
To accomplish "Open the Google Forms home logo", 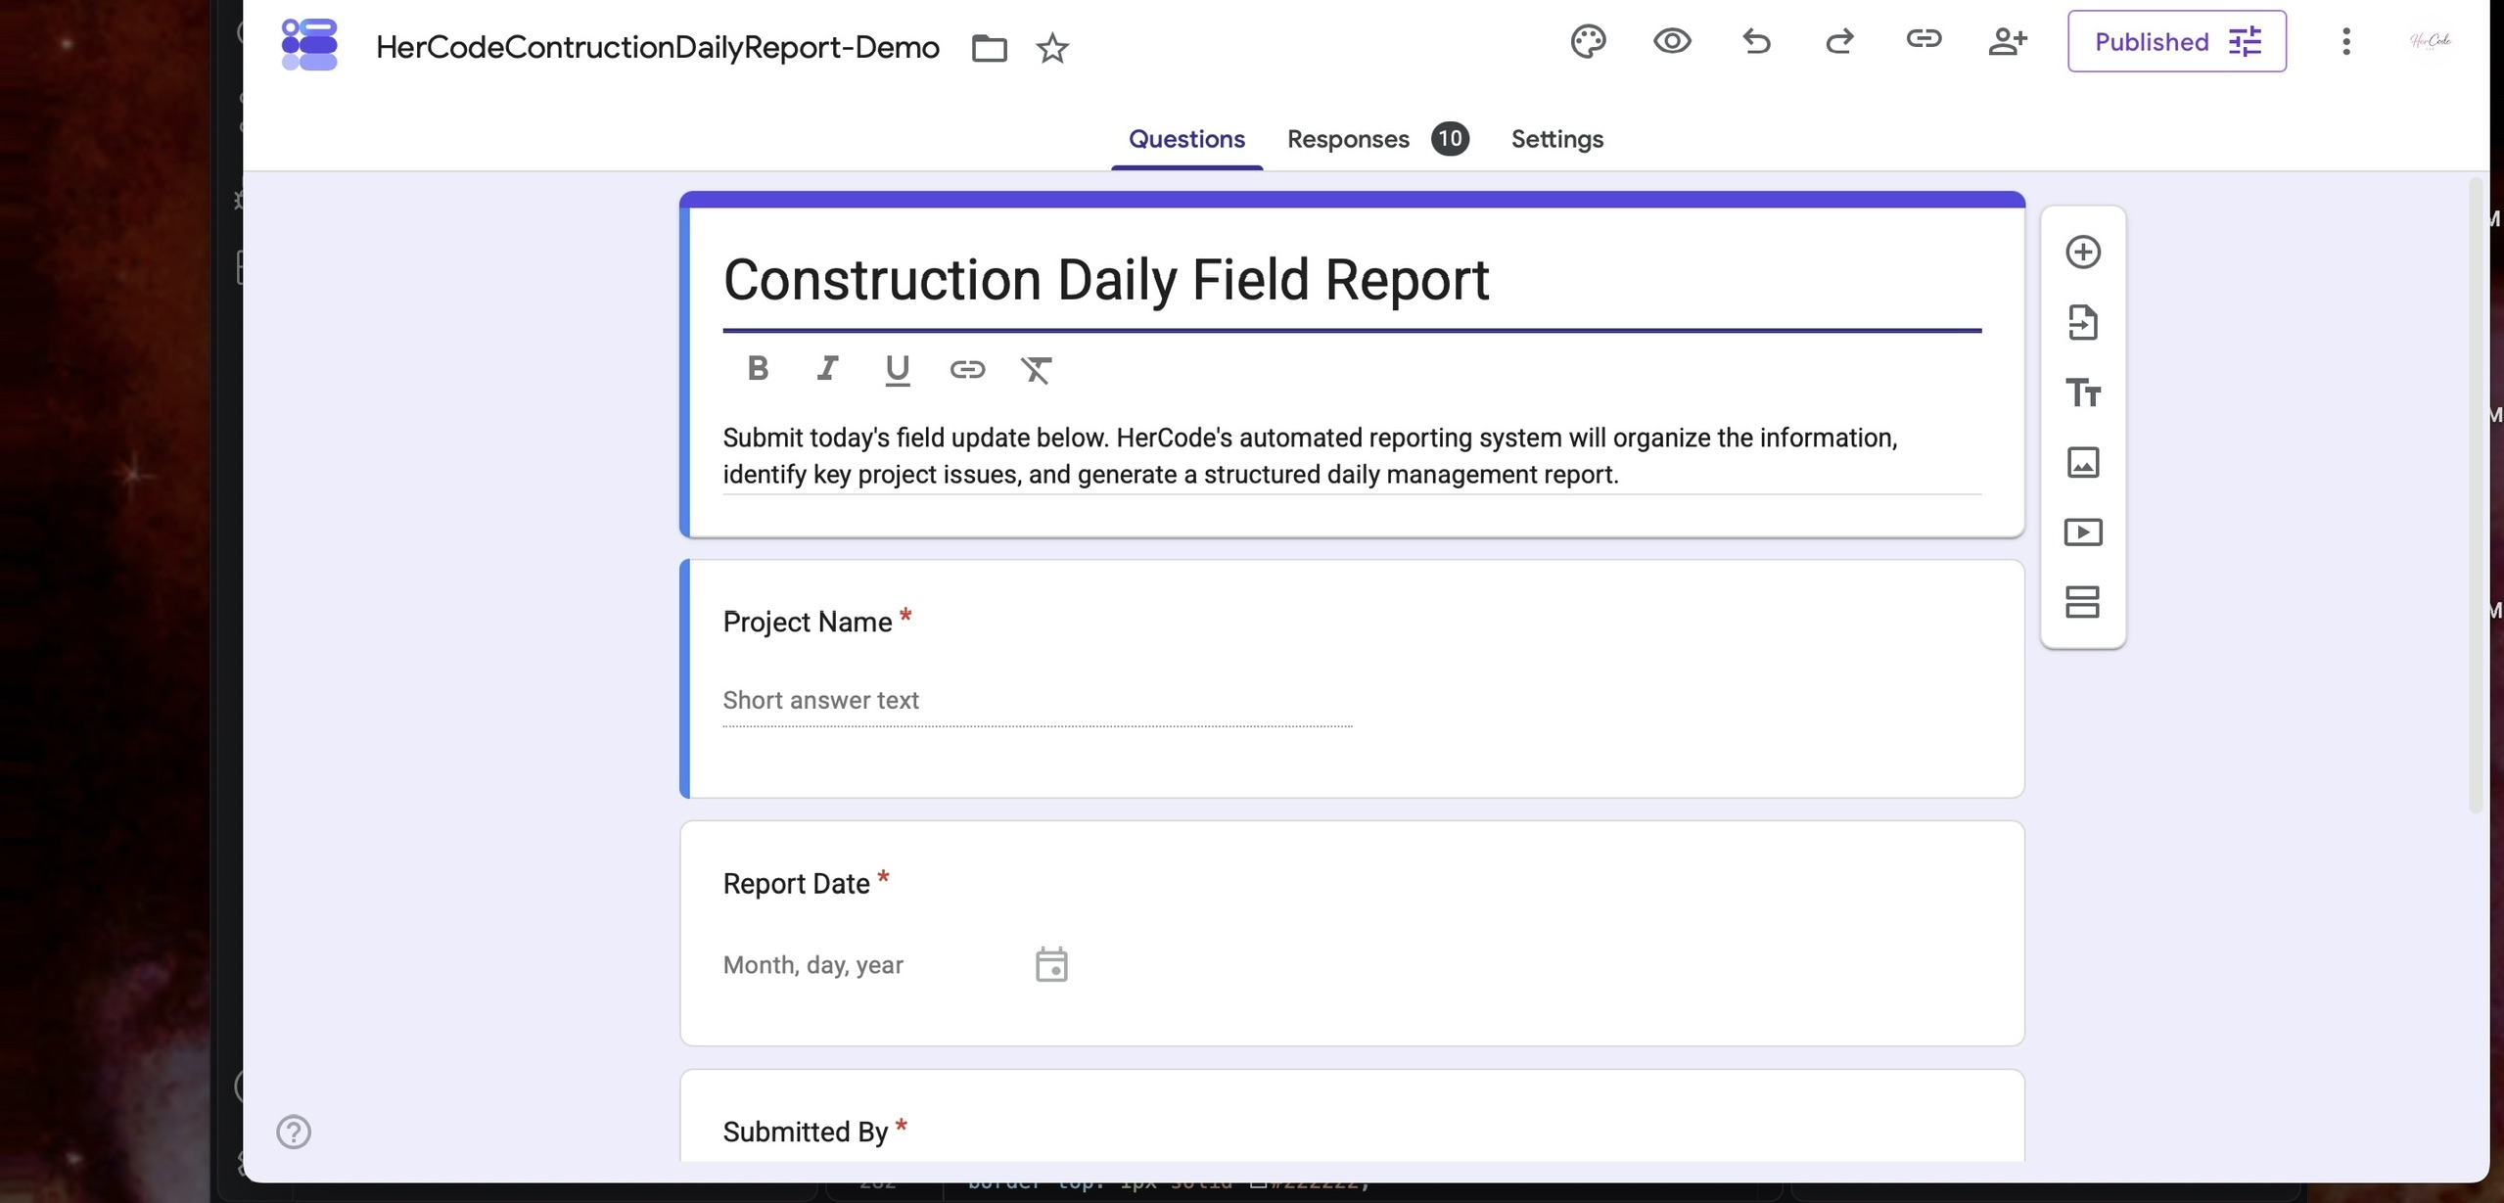I will (309, 44).
